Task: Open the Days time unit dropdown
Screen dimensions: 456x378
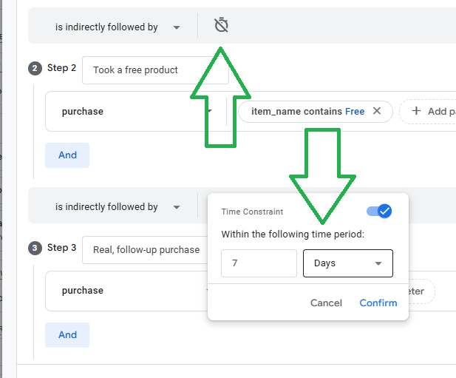Action: 348,263
